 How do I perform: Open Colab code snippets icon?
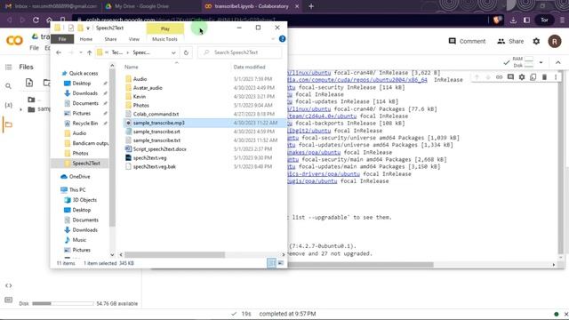point(8,285)
